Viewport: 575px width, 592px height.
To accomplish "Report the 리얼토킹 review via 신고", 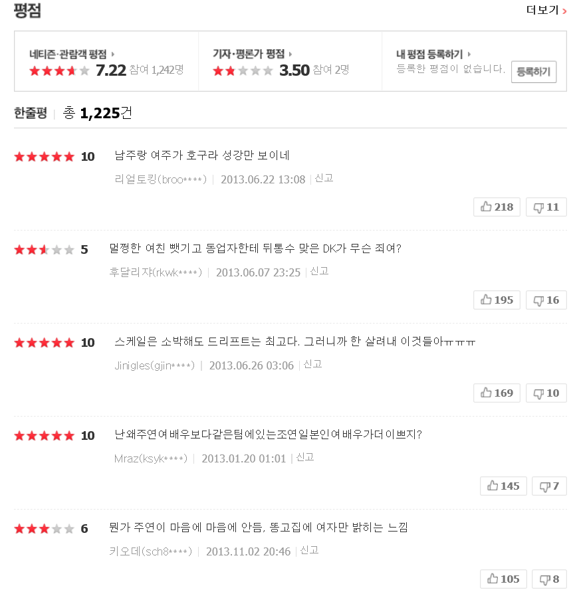I will (324, 178).
